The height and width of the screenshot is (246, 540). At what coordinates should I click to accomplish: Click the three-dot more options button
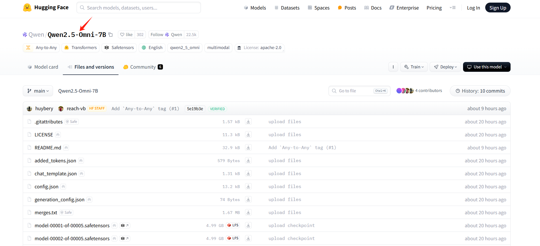point(393,67)
